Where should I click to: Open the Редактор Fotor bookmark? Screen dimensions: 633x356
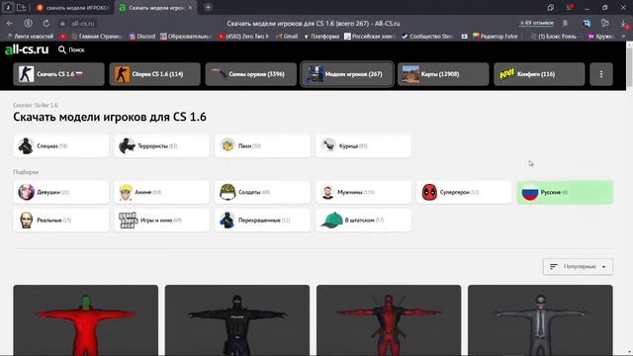click(x=495, y=37)
